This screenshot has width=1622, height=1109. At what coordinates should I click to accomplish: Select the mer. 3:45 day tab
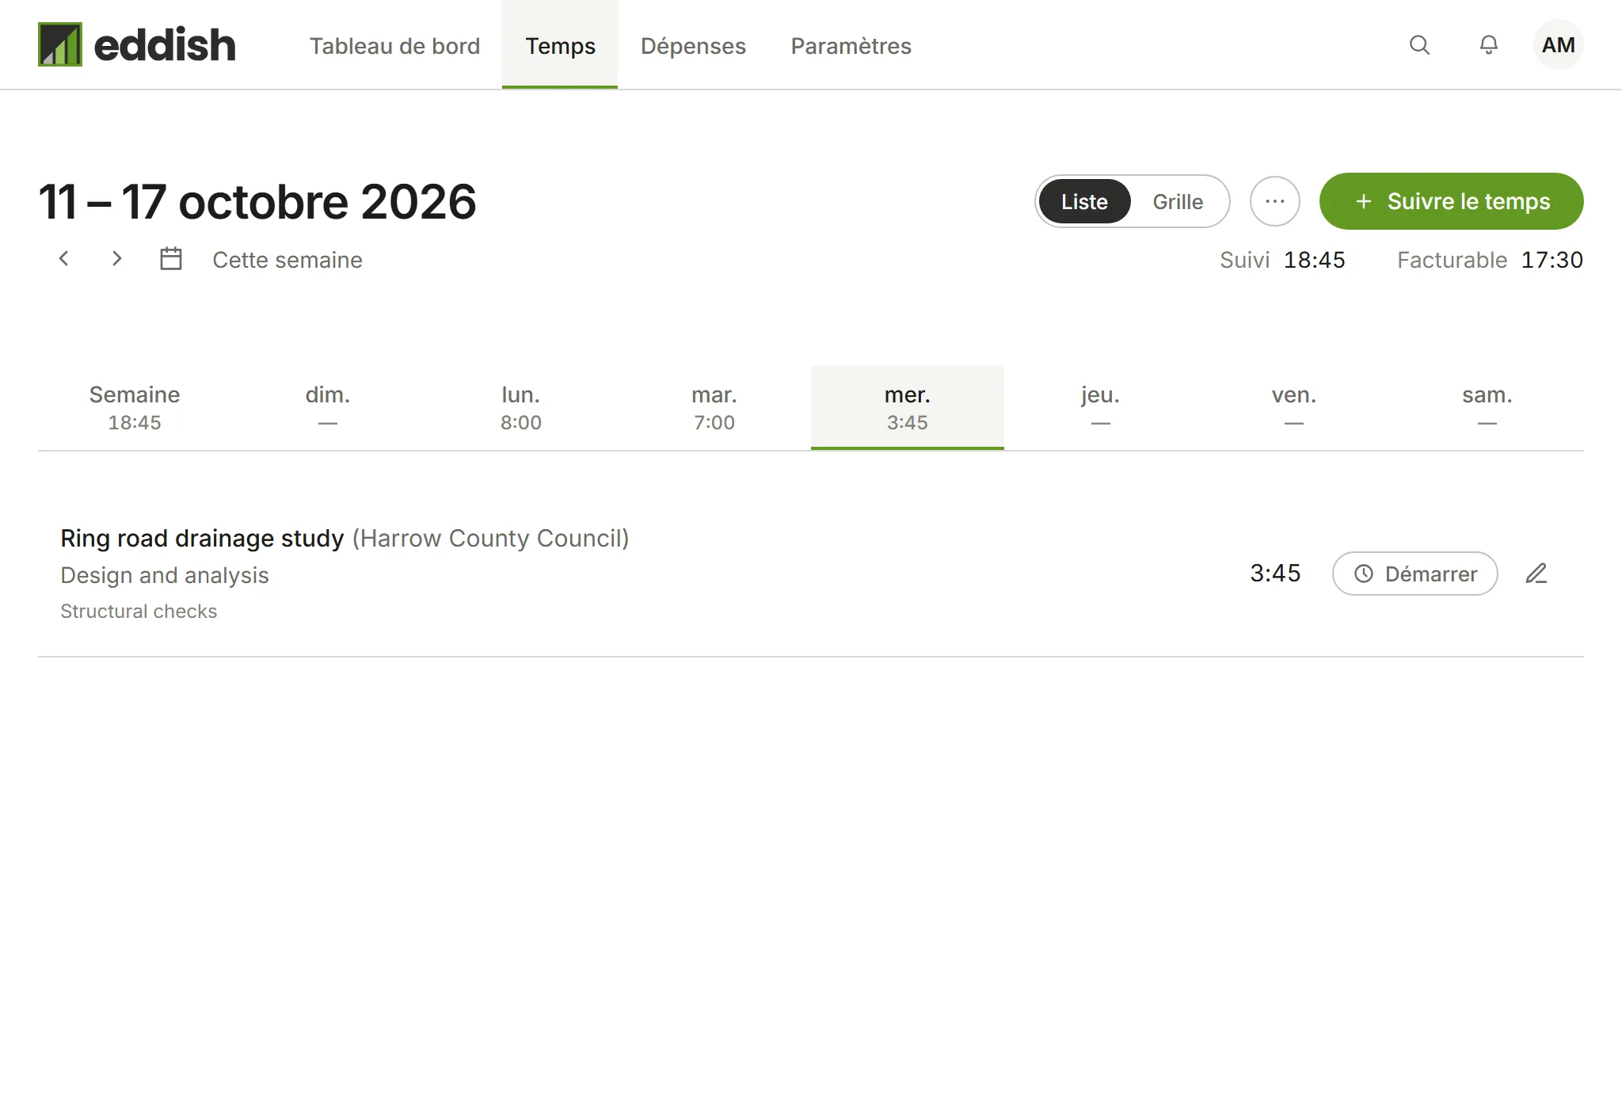[908, 407]
